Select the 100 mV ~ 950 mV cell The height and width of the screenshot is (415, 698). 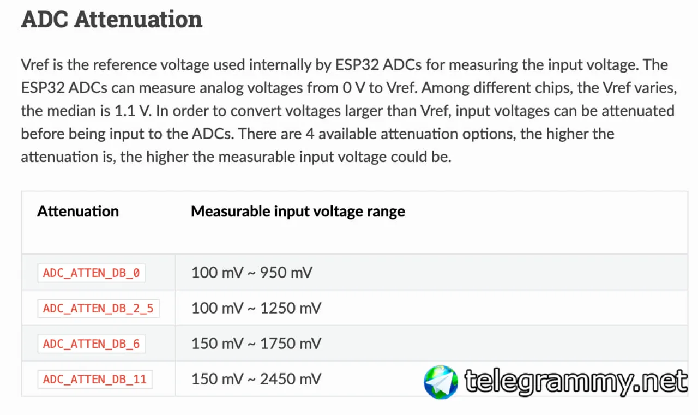tap(251, 273)
